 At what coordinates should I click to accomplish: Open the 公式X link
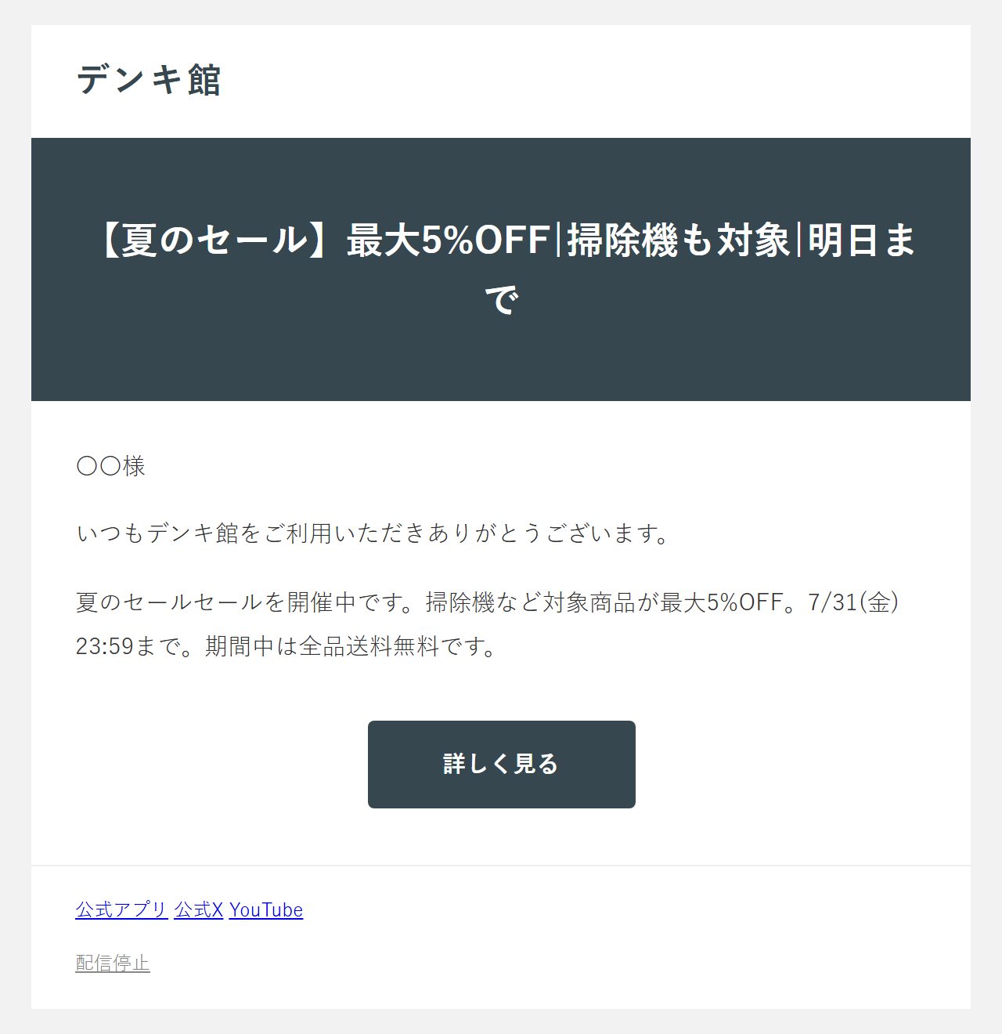click(198, 909)
